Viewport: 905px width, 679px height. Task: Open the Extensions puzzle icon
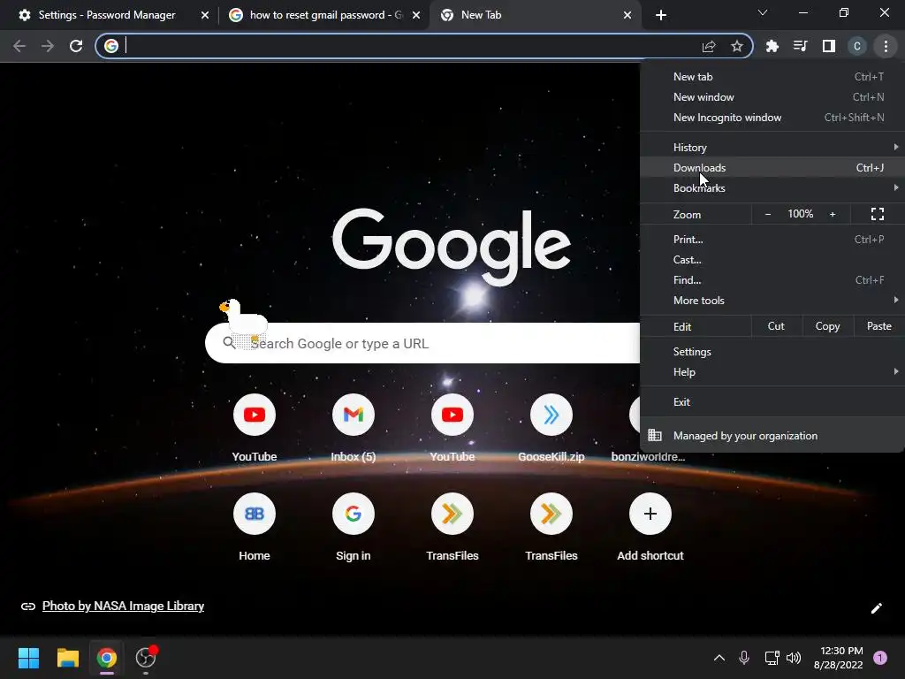772,46
